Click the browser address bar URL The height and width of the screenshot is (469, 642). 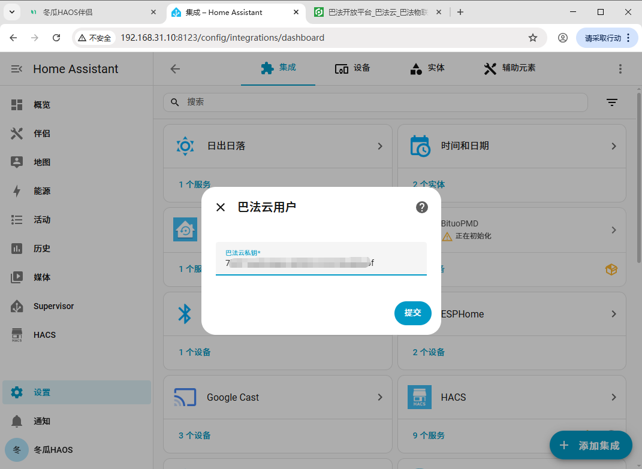(222, 38)
